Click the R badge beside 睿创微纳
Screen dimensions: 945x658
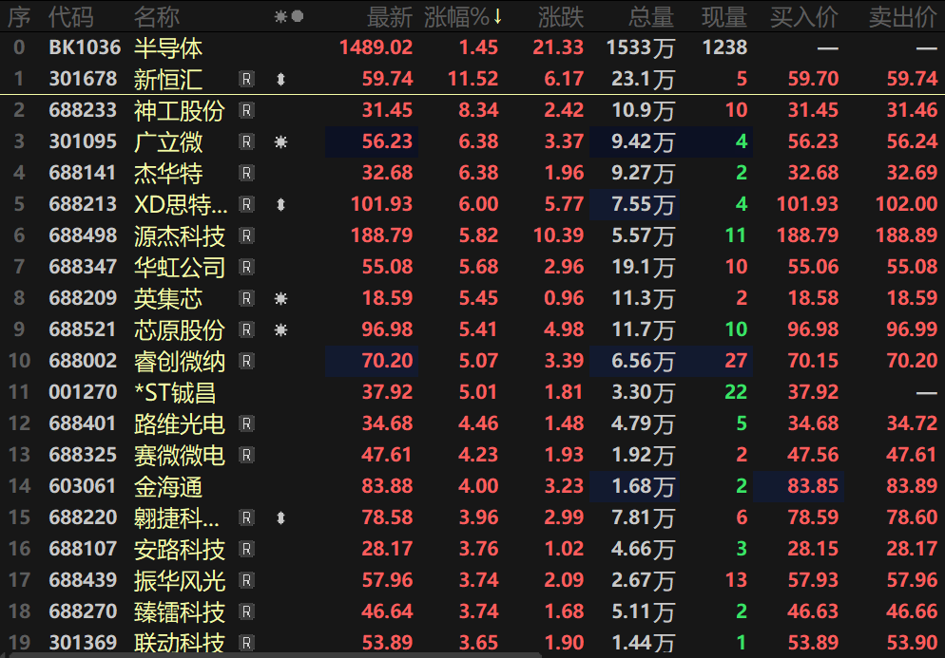pyautogui.click(x=246, y=361)
